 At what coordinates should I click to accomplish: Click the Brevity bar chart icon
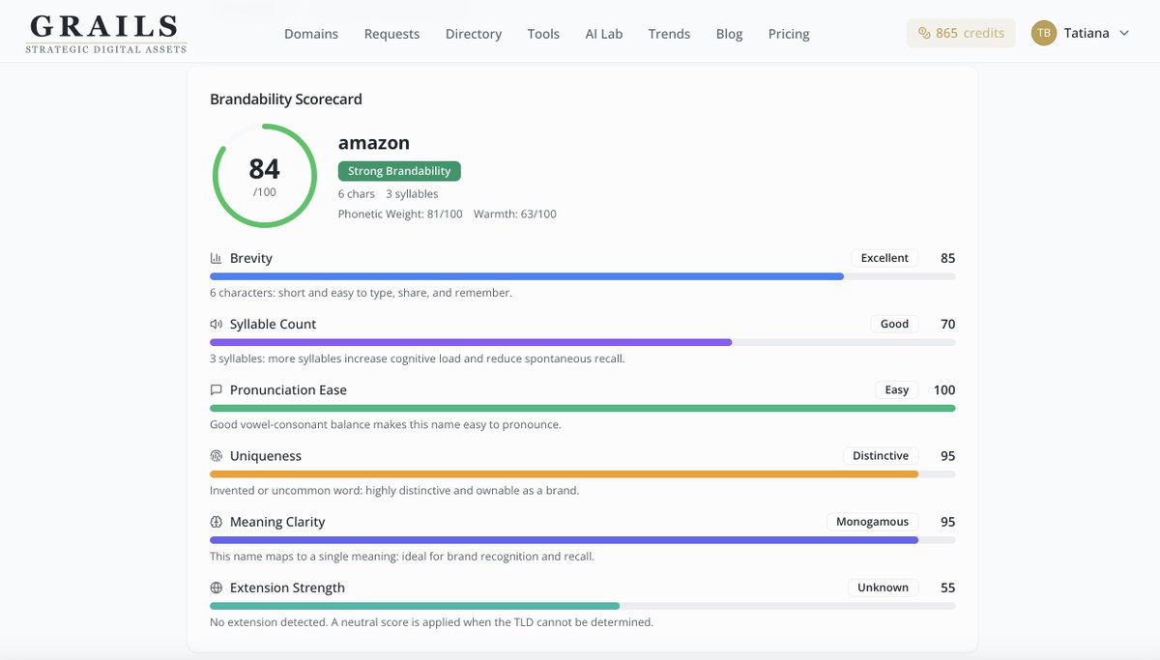coord(217,258)
